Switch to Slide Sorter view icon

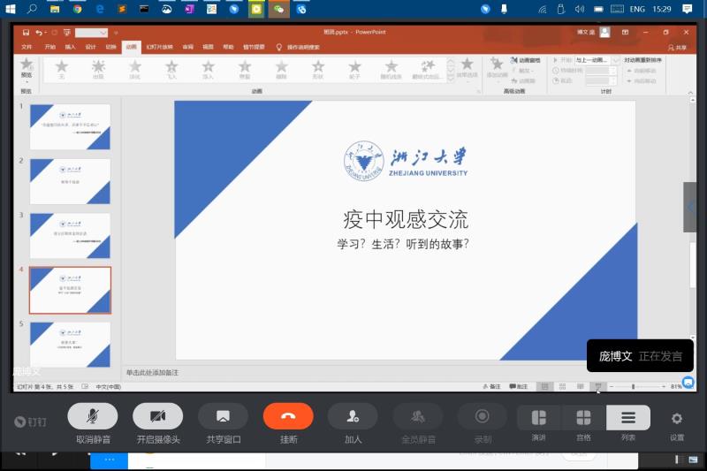562,387
